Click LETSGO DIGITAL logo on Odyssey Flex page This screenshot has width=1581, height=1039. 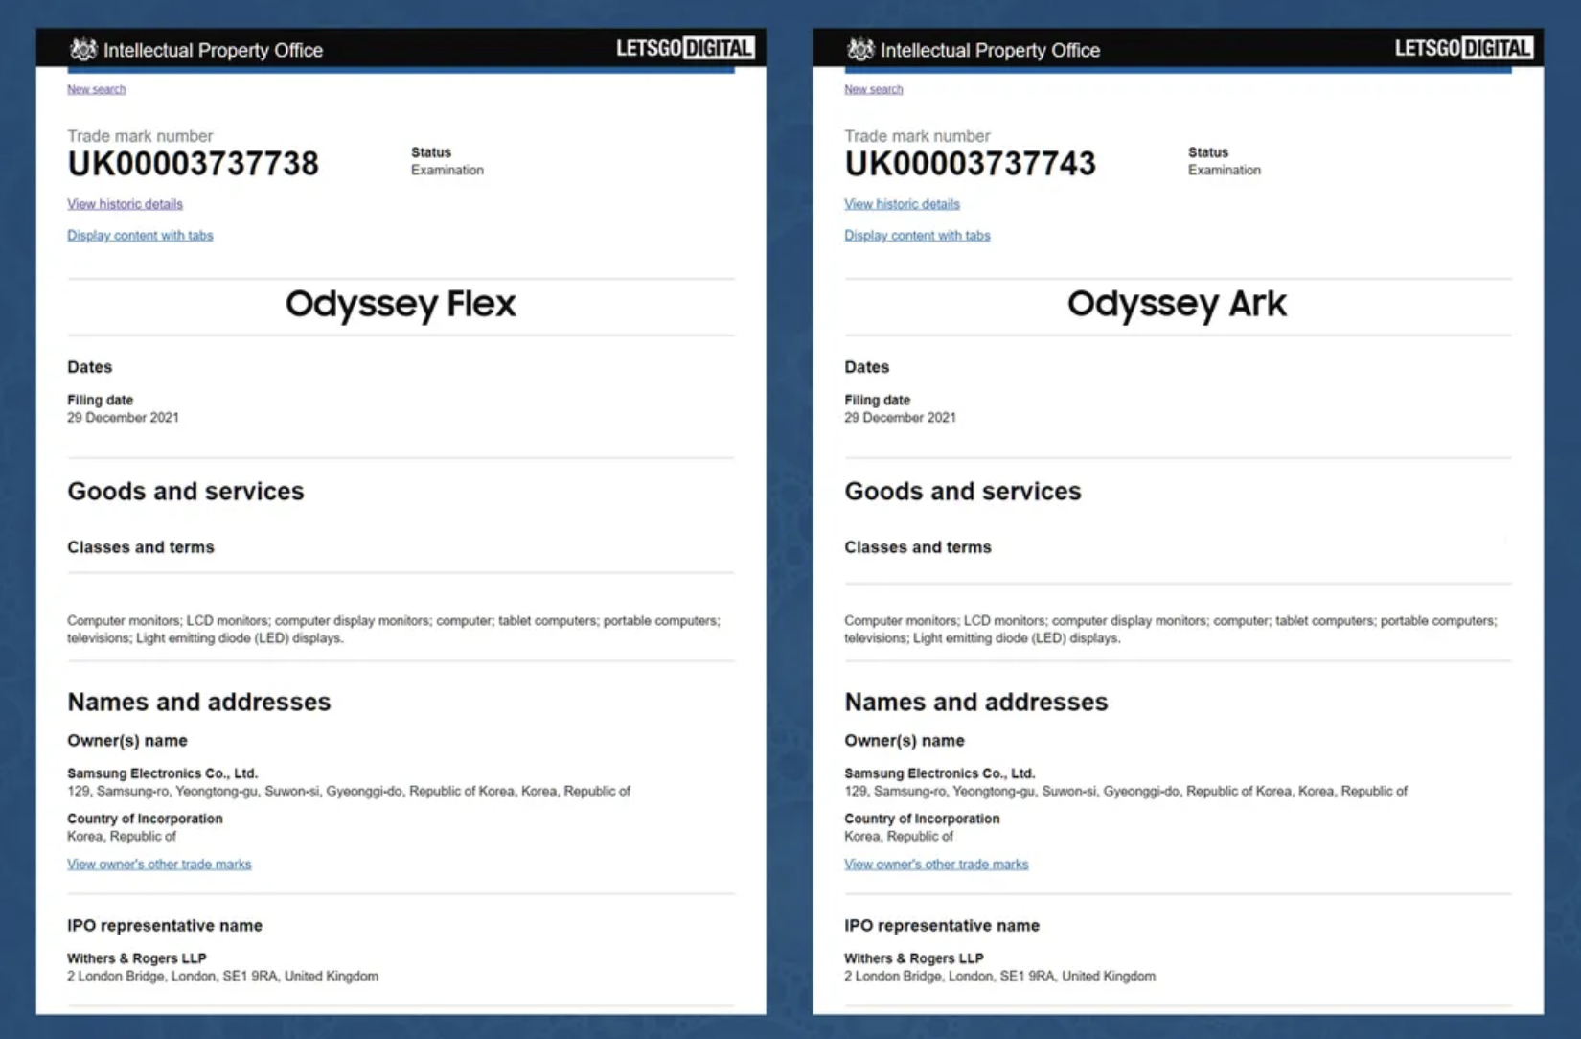(x=684, y=48)
